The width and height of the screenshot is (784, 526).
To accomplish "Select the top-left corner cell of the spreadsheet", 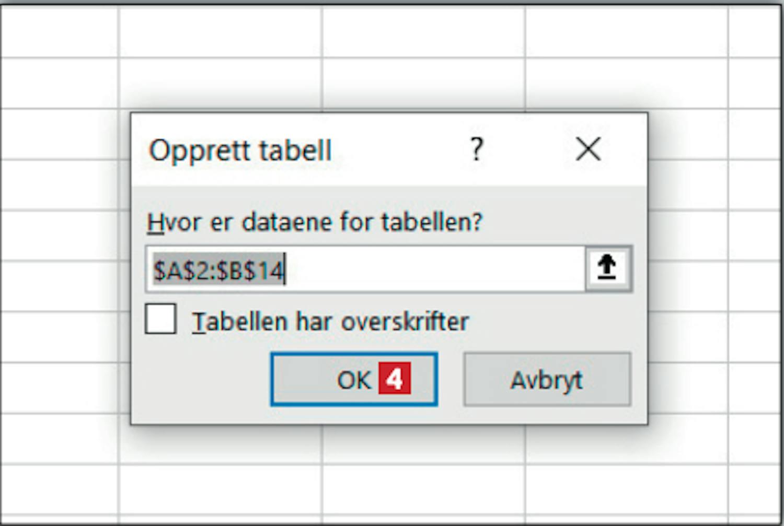I will tap(60, 32).
